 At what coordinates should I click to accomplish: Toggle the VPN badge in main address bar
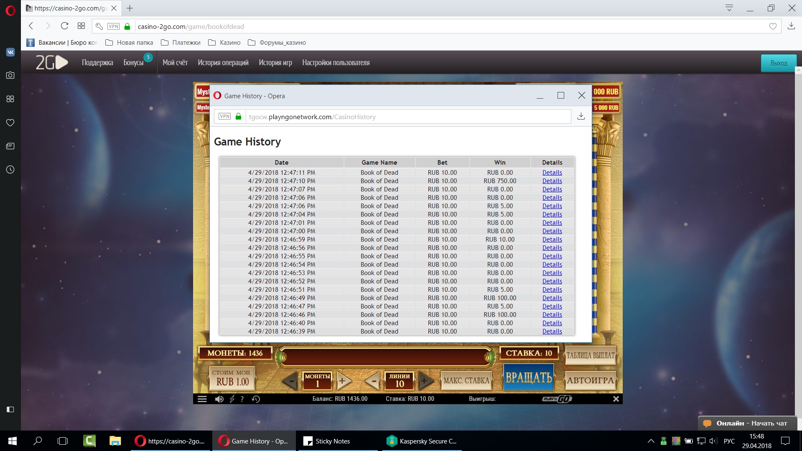pyautogui.click(x=113, y=26)
